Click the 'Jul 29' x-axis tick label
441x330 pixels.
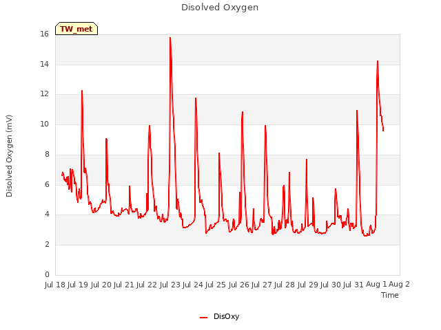(308, 285)
